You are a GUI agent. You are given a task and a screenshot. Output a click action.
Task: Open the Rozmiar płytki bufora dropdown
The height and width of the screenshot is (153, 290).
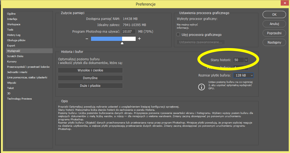point(243,75)
